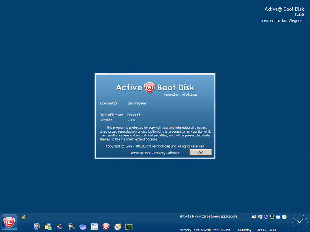Image resolution: width=310 pixels, height=232 pixels.
Task: Open the yellow-blue-green windows icon
Action: [x=48, y=227]
